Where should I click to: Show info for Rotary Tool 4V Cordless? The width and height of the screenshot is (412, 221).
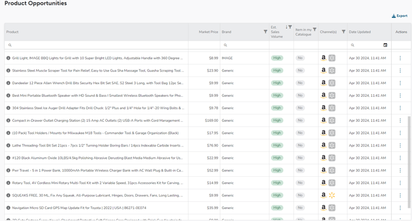point(8,183)
